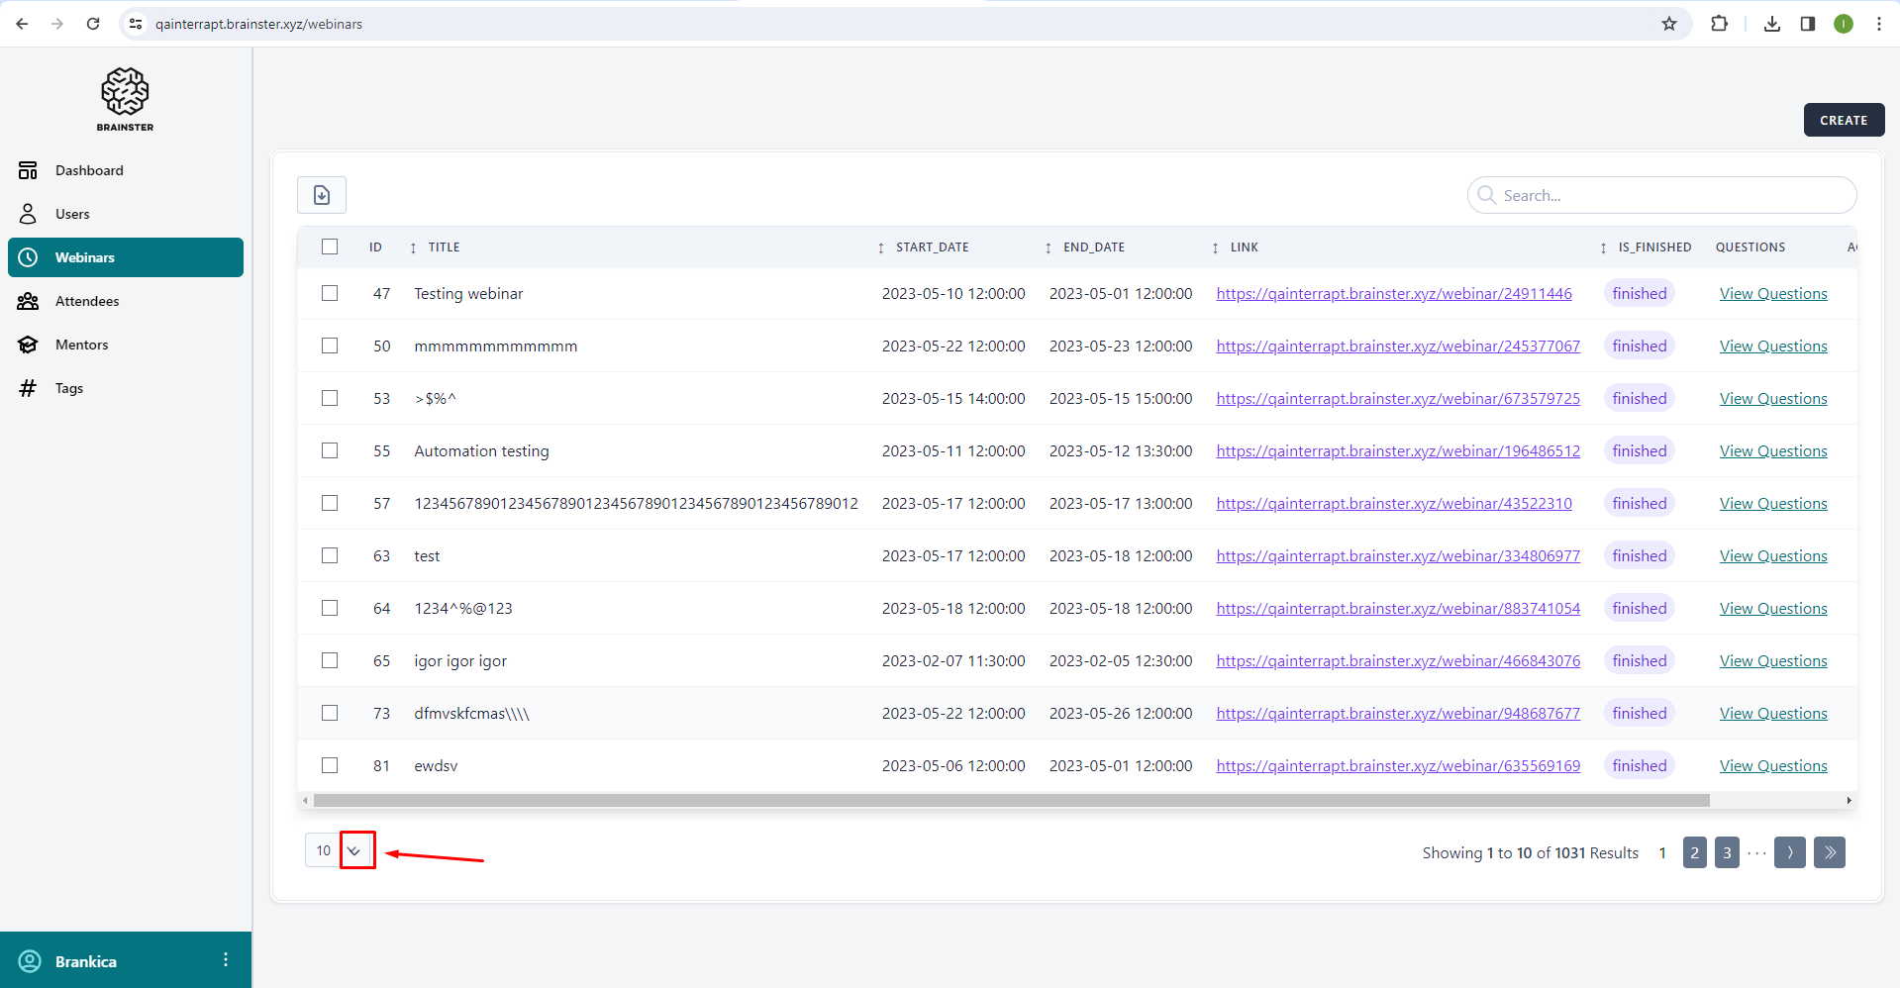This screenshot has height=988, width=1900.
Task: Reload the page in browser
Action: (93, 24)
